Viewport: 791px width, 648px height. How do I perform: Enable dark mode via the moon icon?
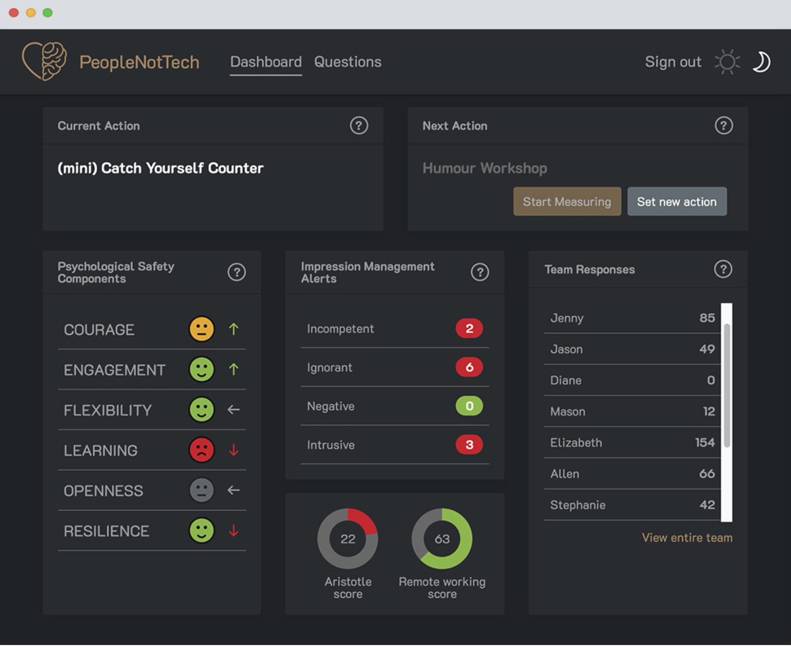761,62
